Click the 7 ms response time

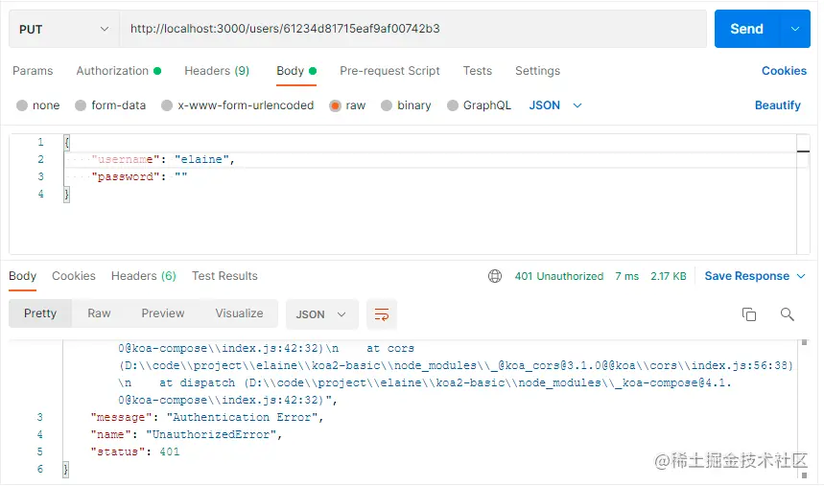pyautogui.click(x=627, y=276)
